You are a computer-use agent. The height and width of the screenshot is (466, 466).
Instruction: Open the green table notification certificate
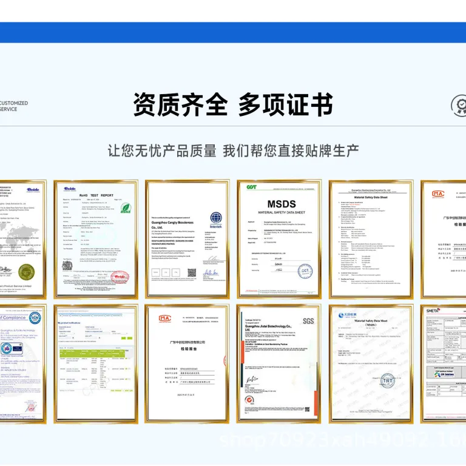96,364
